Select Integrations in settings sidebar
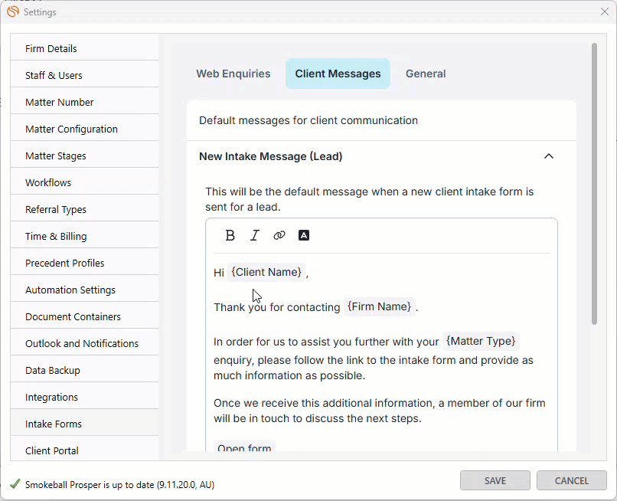The height and width of the screenshot is (501, 617). tap(52, 397)
